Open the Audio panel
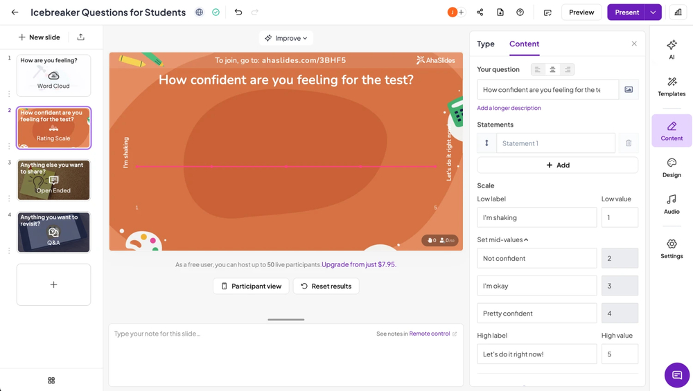The height and width of the screenshot is (391, 693). (672, 204)
